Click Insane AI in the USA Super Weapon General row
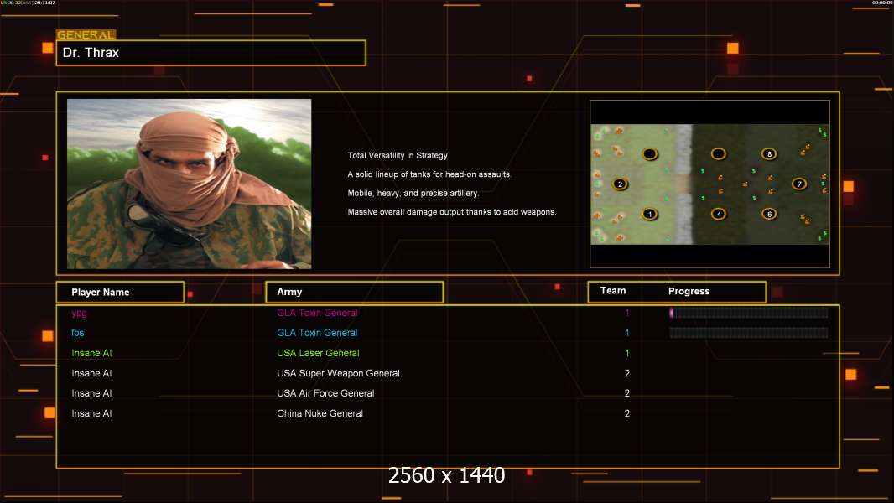The image size is (894, 503). pyautogui.click(x=91, y=373)
